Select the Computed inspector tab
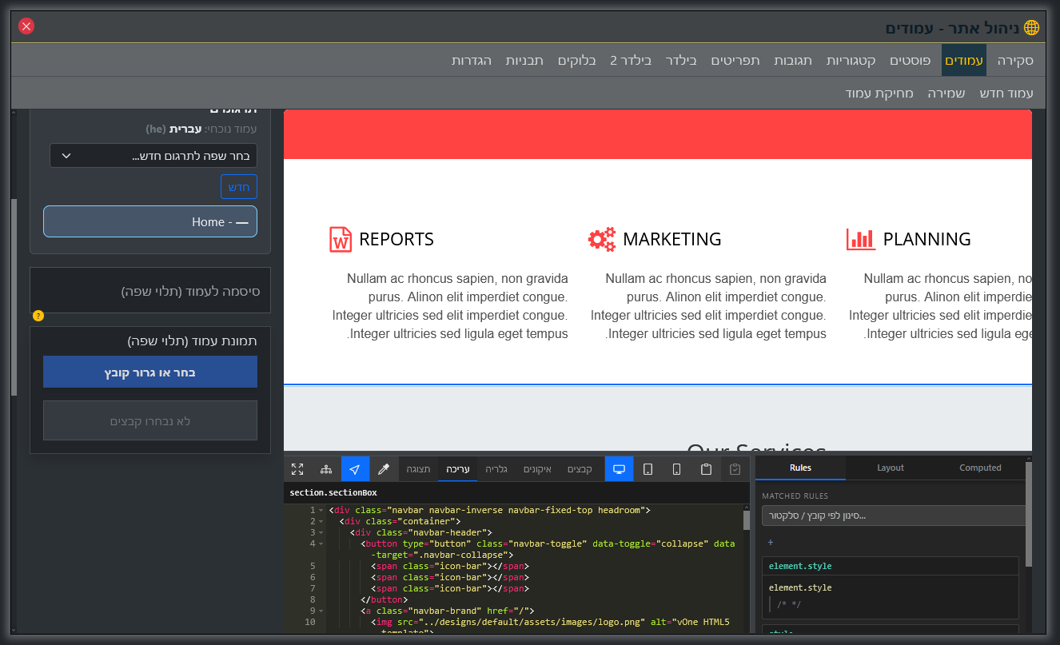This screenshot has width=1060, height=645. pos(980,468)
